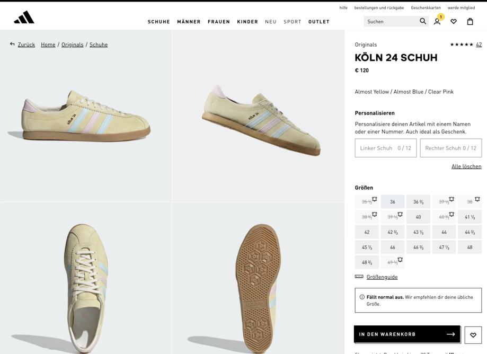Screen dimensions: 487x354
Task: Open the Männer menu
Action: 189,22
